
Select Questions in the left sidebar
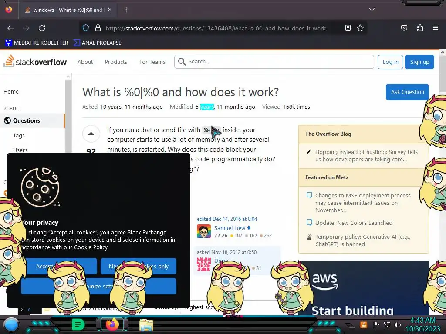(32, 120)
